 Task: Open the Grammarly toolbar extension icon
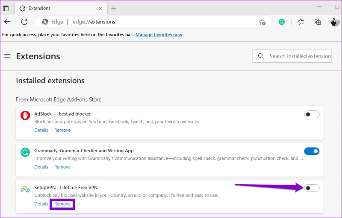pos(282,22)
